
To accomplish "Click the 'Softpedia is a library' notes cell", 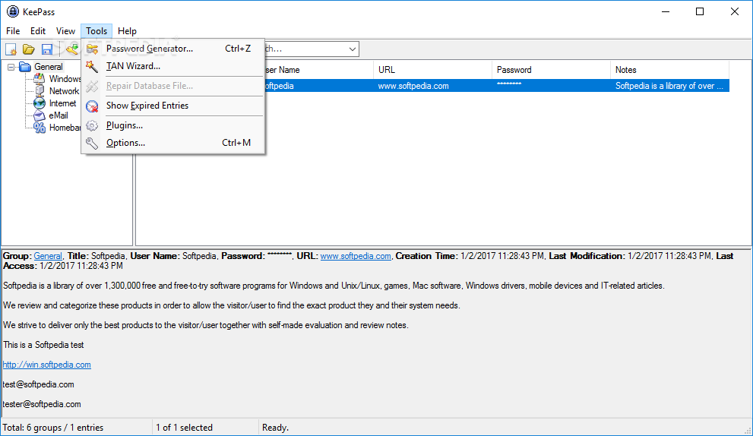I will [669, 86].
